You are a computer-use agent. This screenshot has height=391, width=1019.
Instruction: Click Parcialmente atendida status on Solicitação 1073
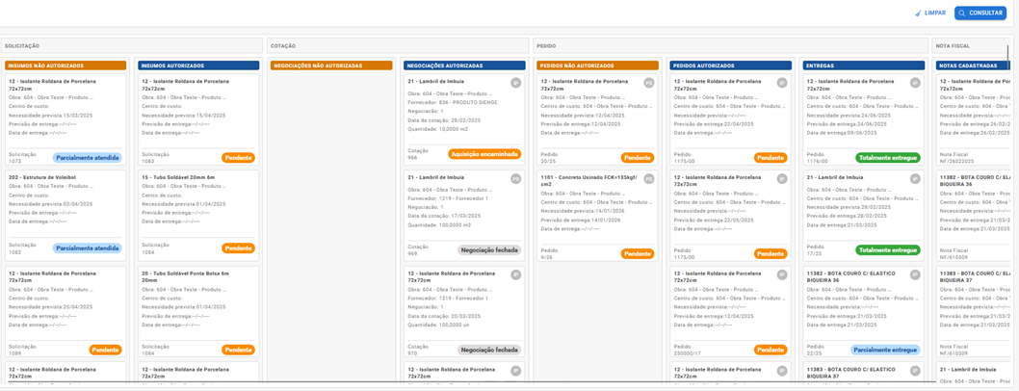[87, 157]
